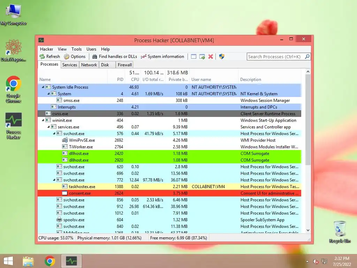This screenshot has width=357, height=268.
Task: Click the muted volume tray icon
Action: [316, 261]
